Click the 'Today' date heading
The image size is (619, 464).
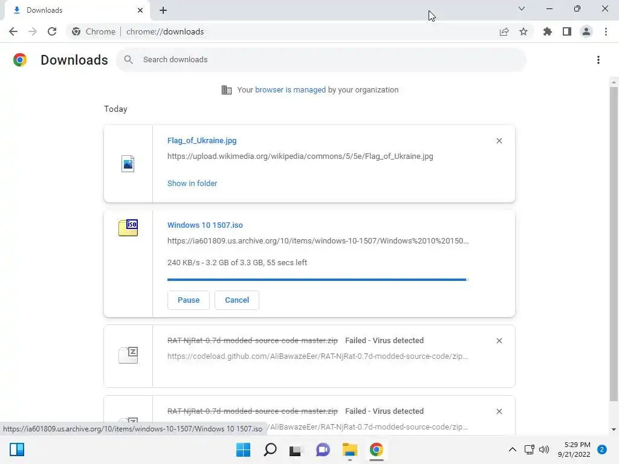tap(115, 109)
